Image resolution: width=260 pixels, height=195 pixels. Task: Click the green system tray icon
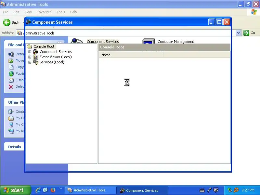[230, 190]
